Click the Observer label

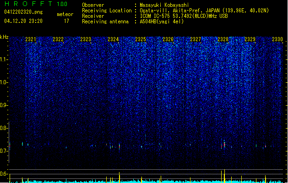coord(93,5)
